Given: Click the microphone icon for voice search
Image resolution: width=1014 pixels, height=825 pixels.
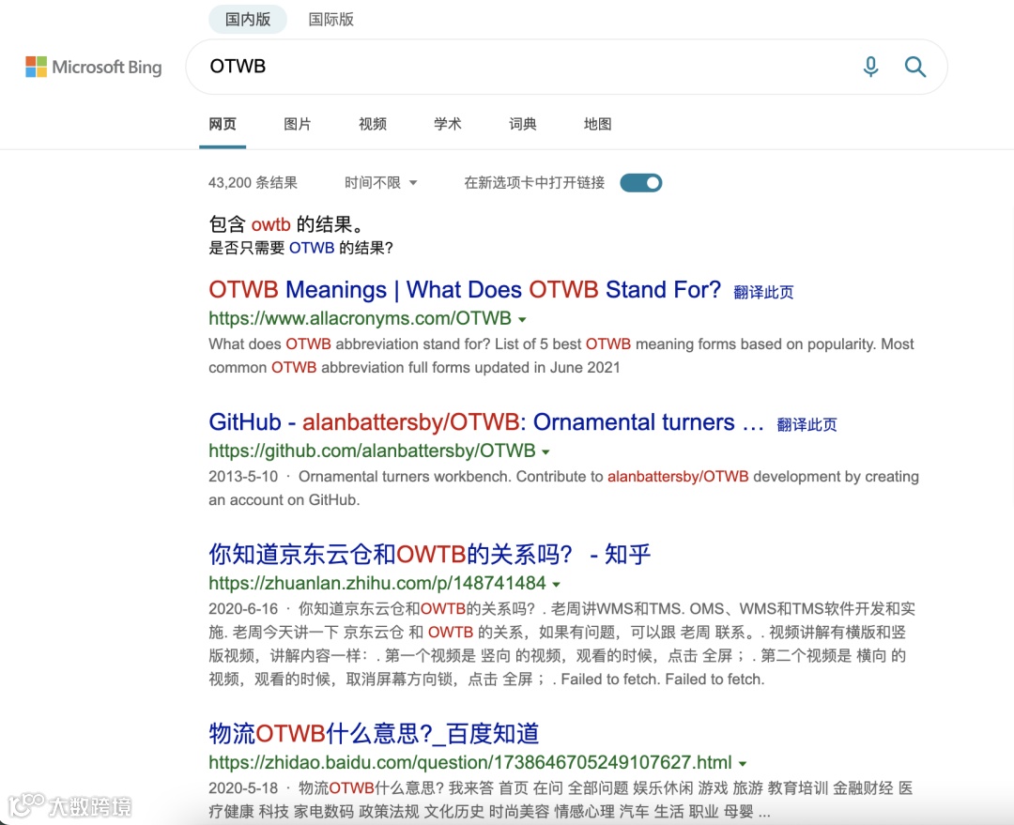Looking at the screenshot, I should (870, 67).
